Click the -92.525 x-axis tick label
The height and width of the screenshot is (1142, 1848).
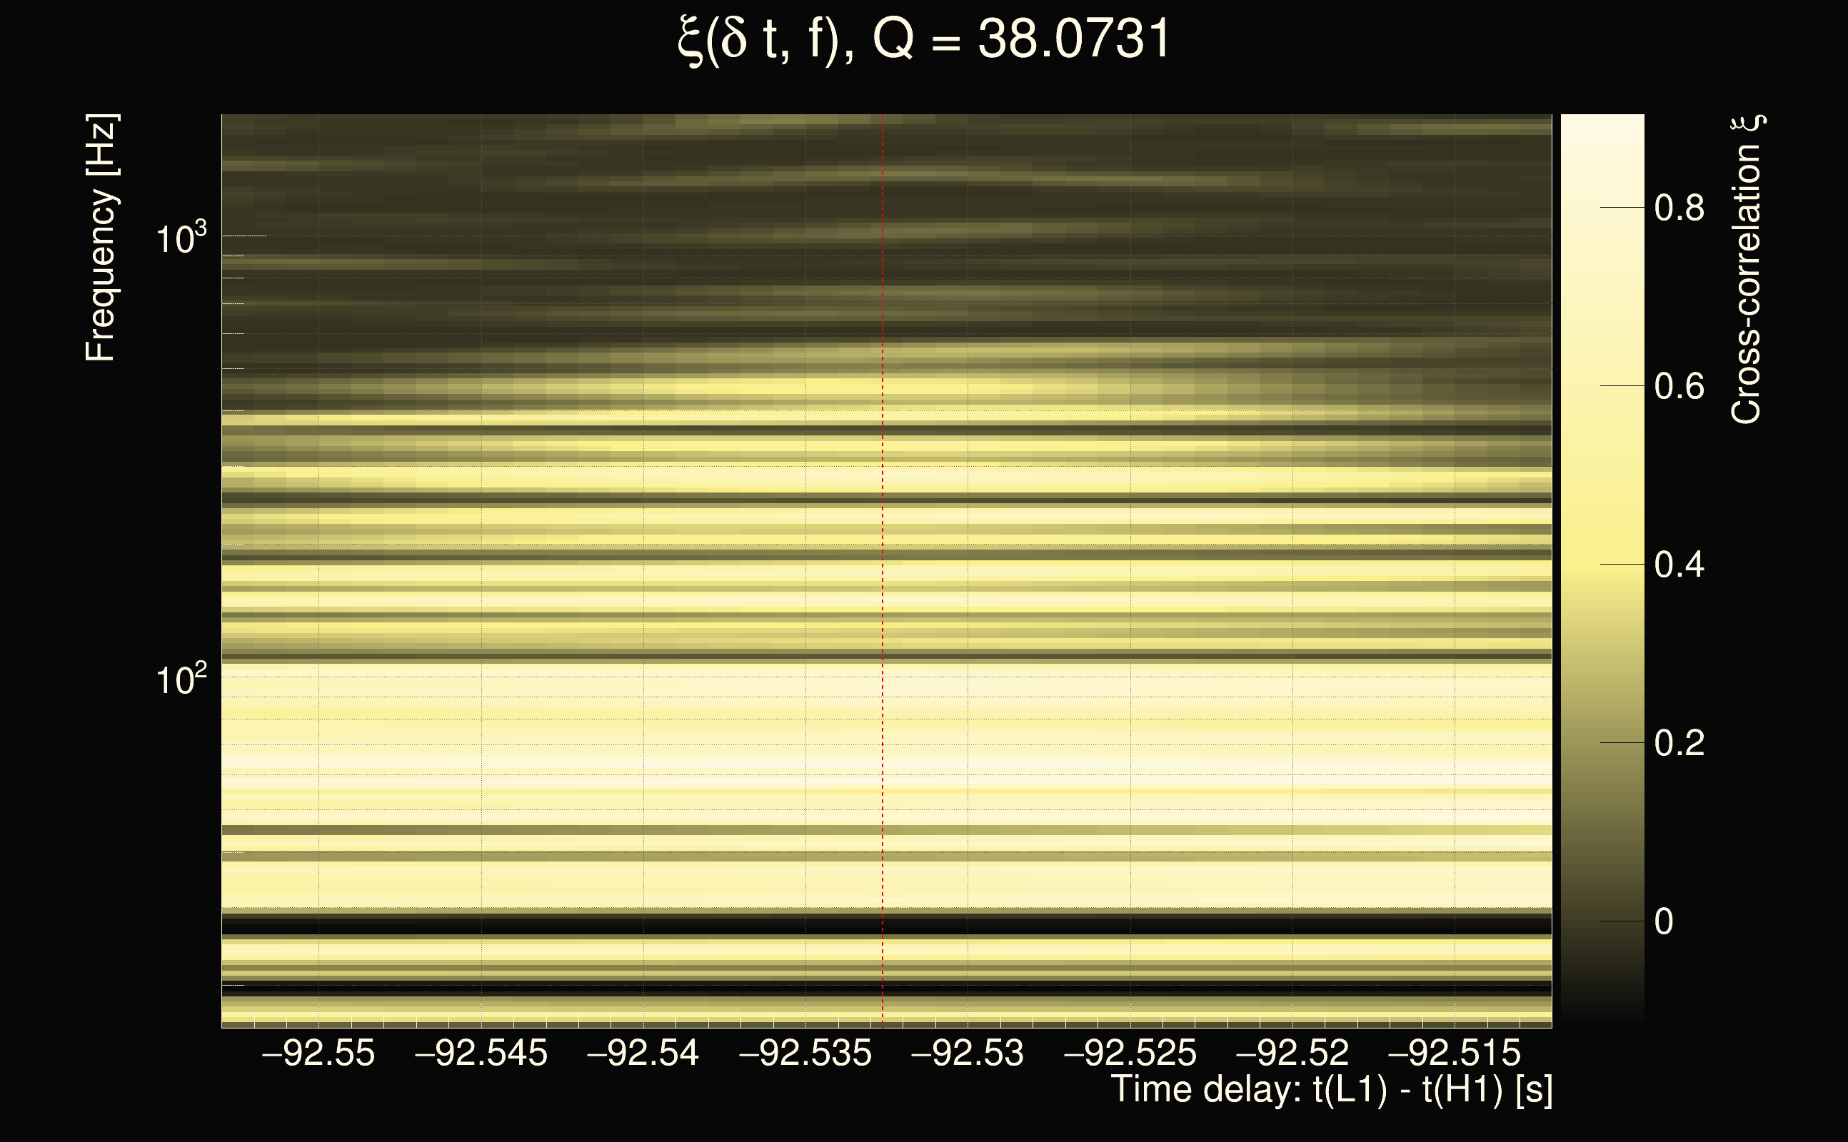tap(1130, 1053)
